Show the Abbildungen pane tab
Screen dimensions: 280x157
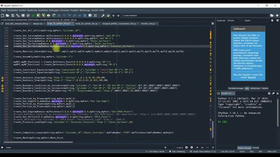255,88
